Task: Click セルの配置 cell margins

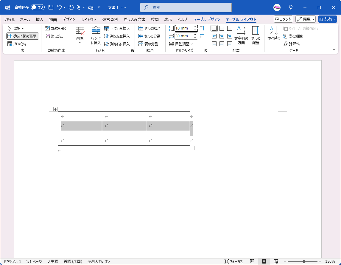Action: pyautogui.click(x=256, y=35)
